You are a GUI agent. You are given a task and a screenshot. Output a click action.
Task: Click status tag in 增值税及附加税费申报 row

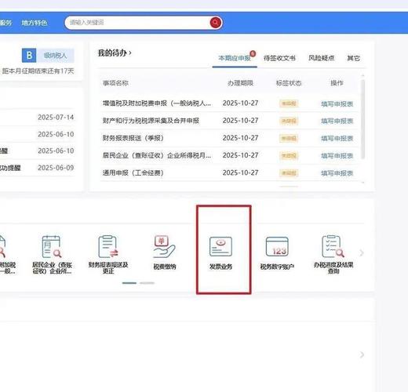click(x=289, y=103)
